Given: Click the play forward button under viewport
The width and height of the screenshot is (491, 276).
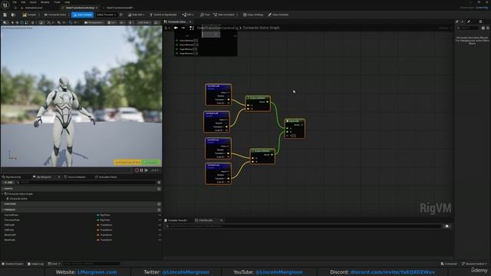Looking at the screenshot, I should click(x=146, y=170).
